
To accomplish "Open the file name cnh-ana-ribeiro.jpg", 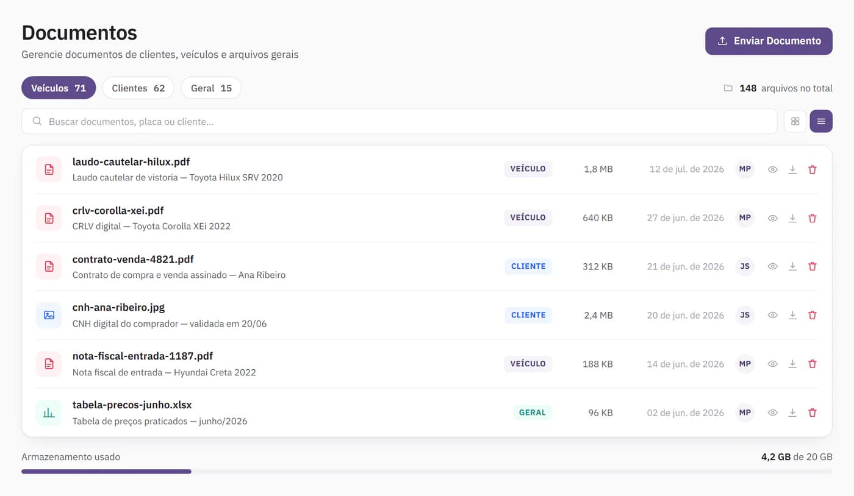I will pyautogui.click(x=118, y=308).
